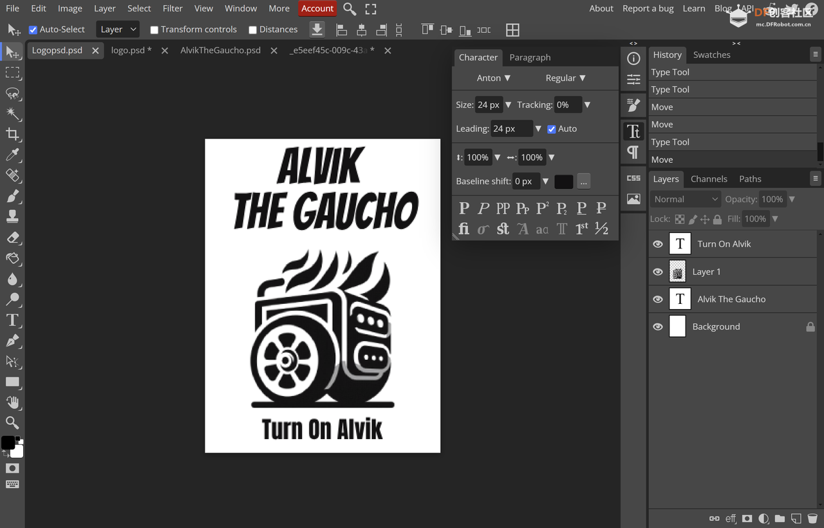Open the font Size dropdown arrow
Viewport: 824px width, 528px height.
tap(509, 105)
